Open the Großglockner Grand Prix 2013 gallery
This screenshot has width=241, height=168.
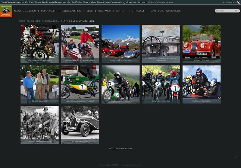pyautogui.click(x=120, y=44)
